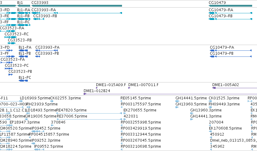Screen dimensions: 257x151
Task: Select the Bj1 gene bar
Action: pos(24,6)
